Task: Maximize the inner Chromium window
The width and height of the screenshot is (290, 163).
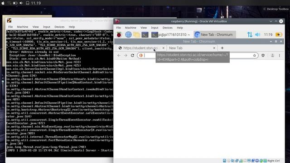Action: pos(276,41)
